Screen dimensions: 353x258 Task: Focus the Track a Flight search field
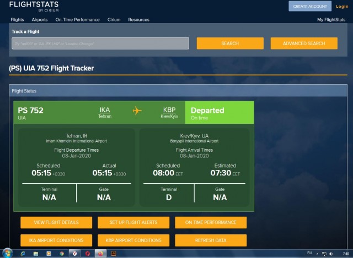pyautogui.click(x=100, y=43)
